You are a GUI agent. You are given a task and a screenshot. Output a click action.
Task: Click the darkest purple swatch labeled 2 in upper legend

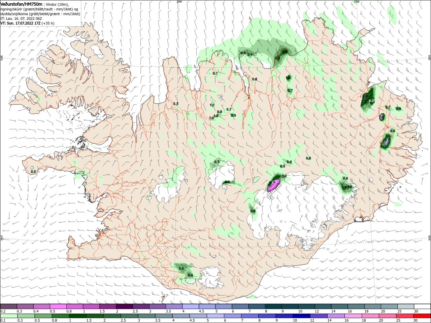124,307
